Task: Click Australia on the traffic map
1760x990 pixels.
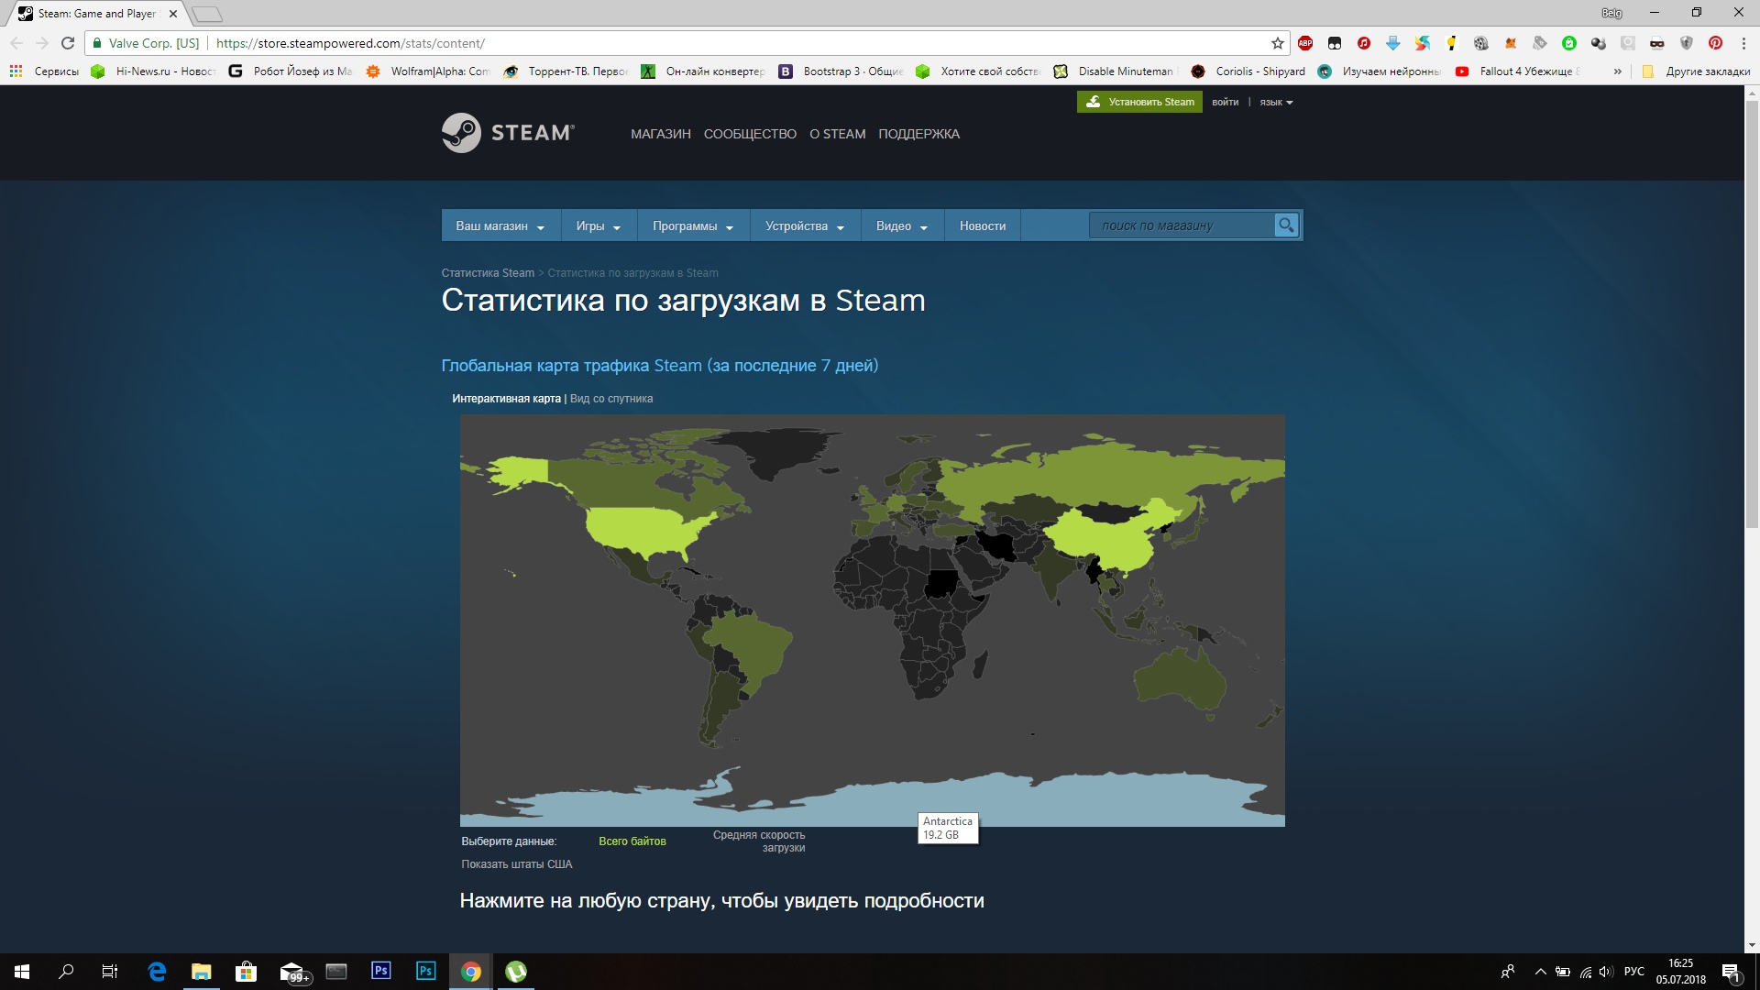Action: coord(1181,680)
